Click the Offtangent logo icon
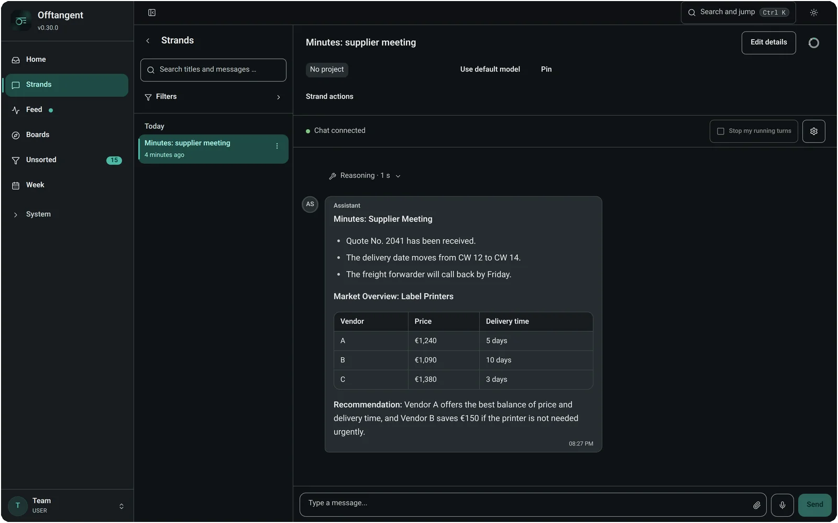Image resolution: width=838 pixels, height=523 pixels. (21, 21)
